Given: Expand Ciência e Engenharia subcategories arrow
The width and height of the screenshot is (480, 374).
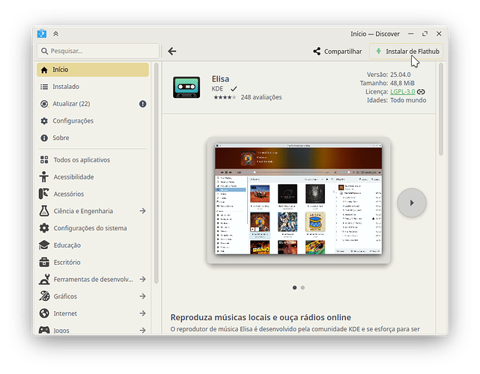Looking at the screenshot, I should 143,211.
